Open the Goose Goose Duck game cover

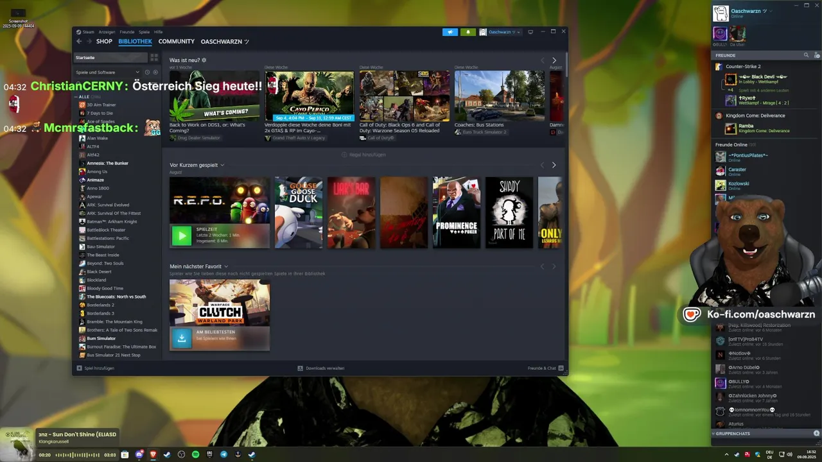coord(299,212)
